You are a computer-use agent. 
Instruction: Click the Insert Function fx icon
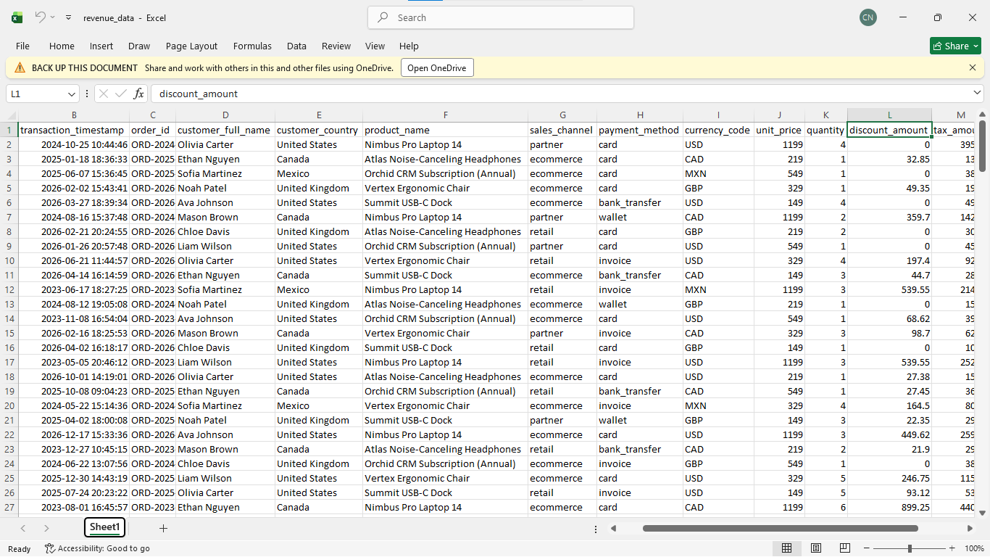pos(139,94)
